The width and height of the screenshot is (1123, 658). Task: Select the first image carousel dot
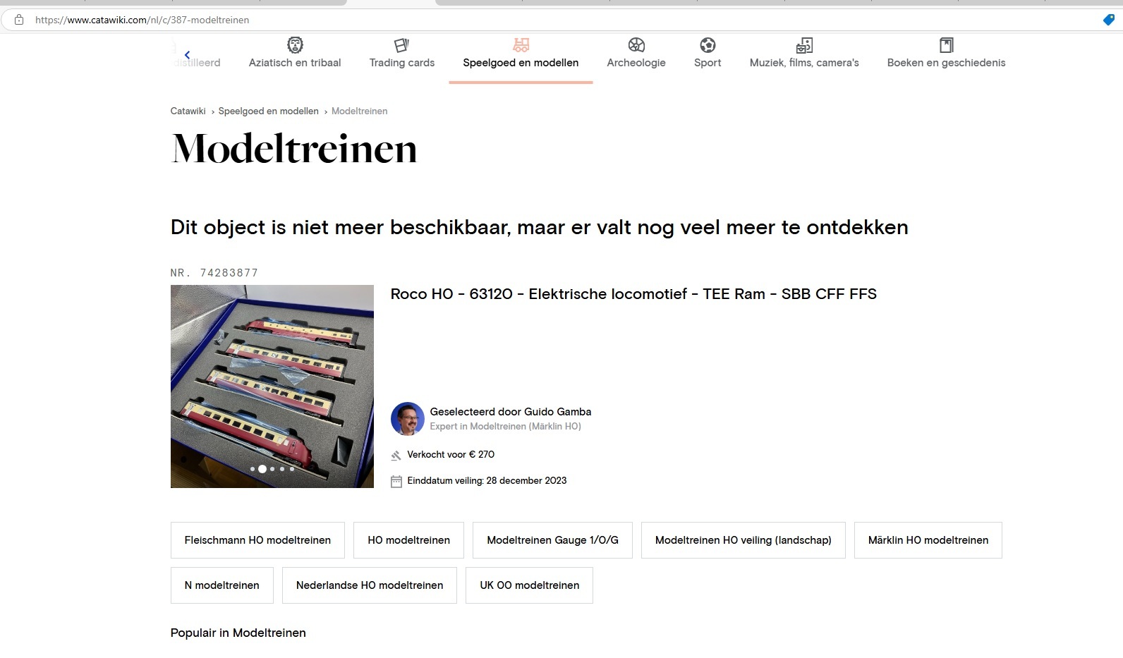point(253,469)
